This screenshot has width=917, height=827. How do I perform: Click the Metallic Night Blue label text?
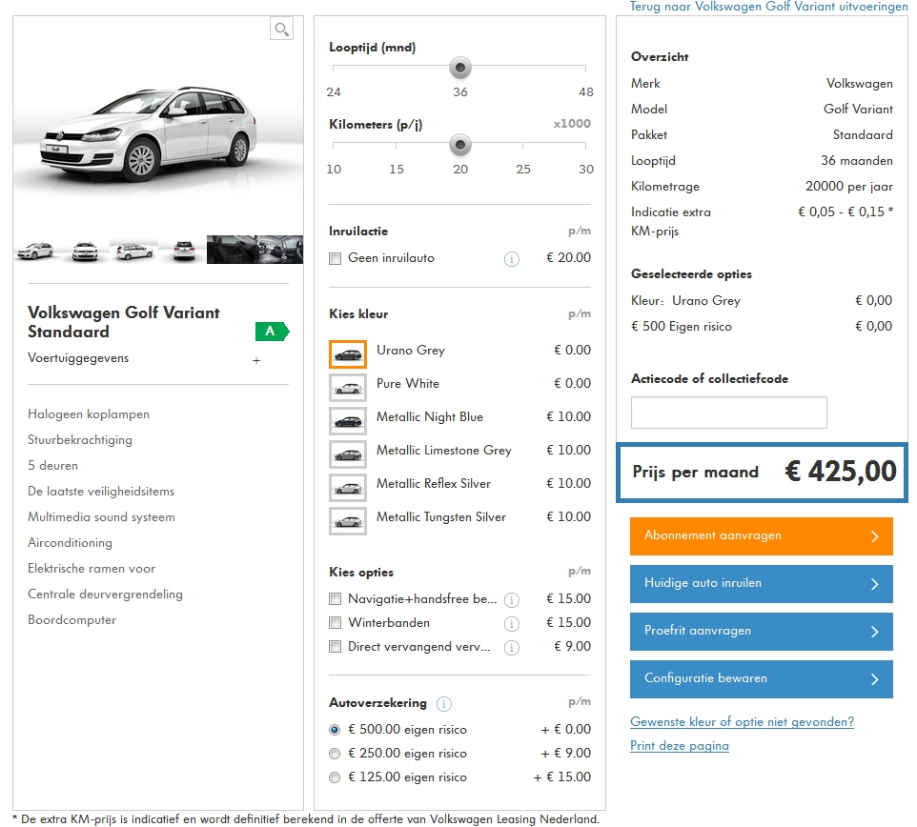click(x=430, y=416)
